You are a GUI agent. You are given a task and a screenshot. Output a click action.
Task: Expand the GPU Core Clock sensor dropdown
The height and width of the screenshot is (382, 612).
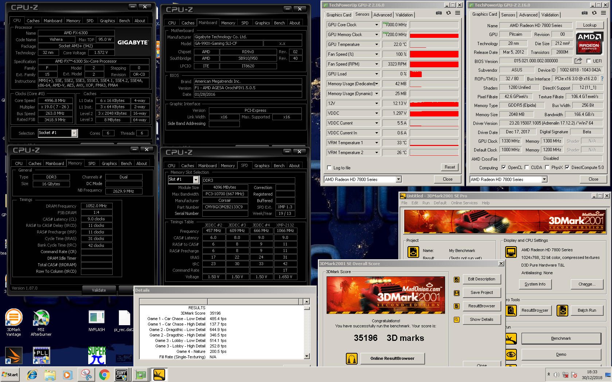click(377, 25)
